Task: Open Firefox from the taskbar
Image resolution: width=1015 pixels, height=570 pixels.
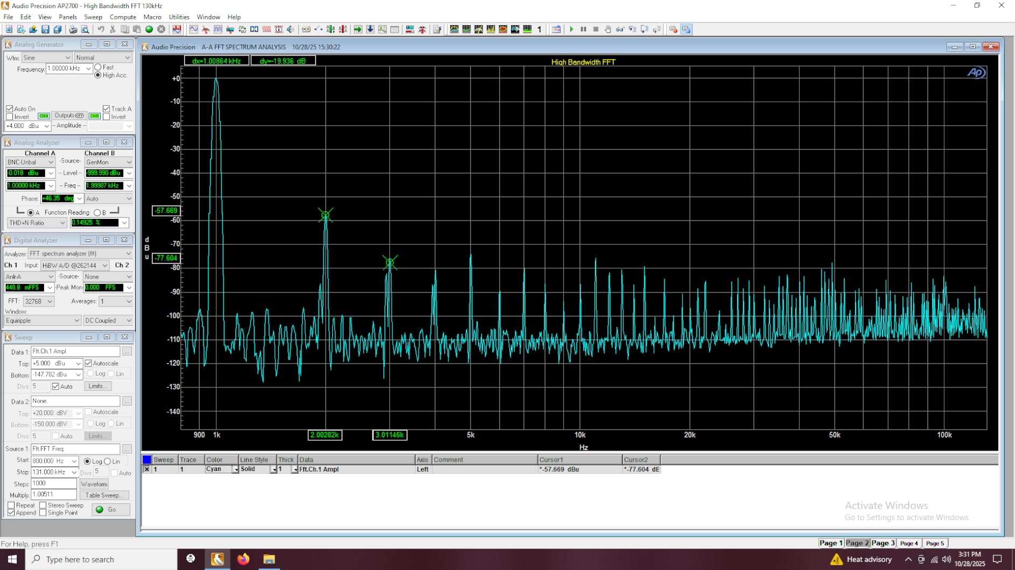Action: click(x=243, y=559)
